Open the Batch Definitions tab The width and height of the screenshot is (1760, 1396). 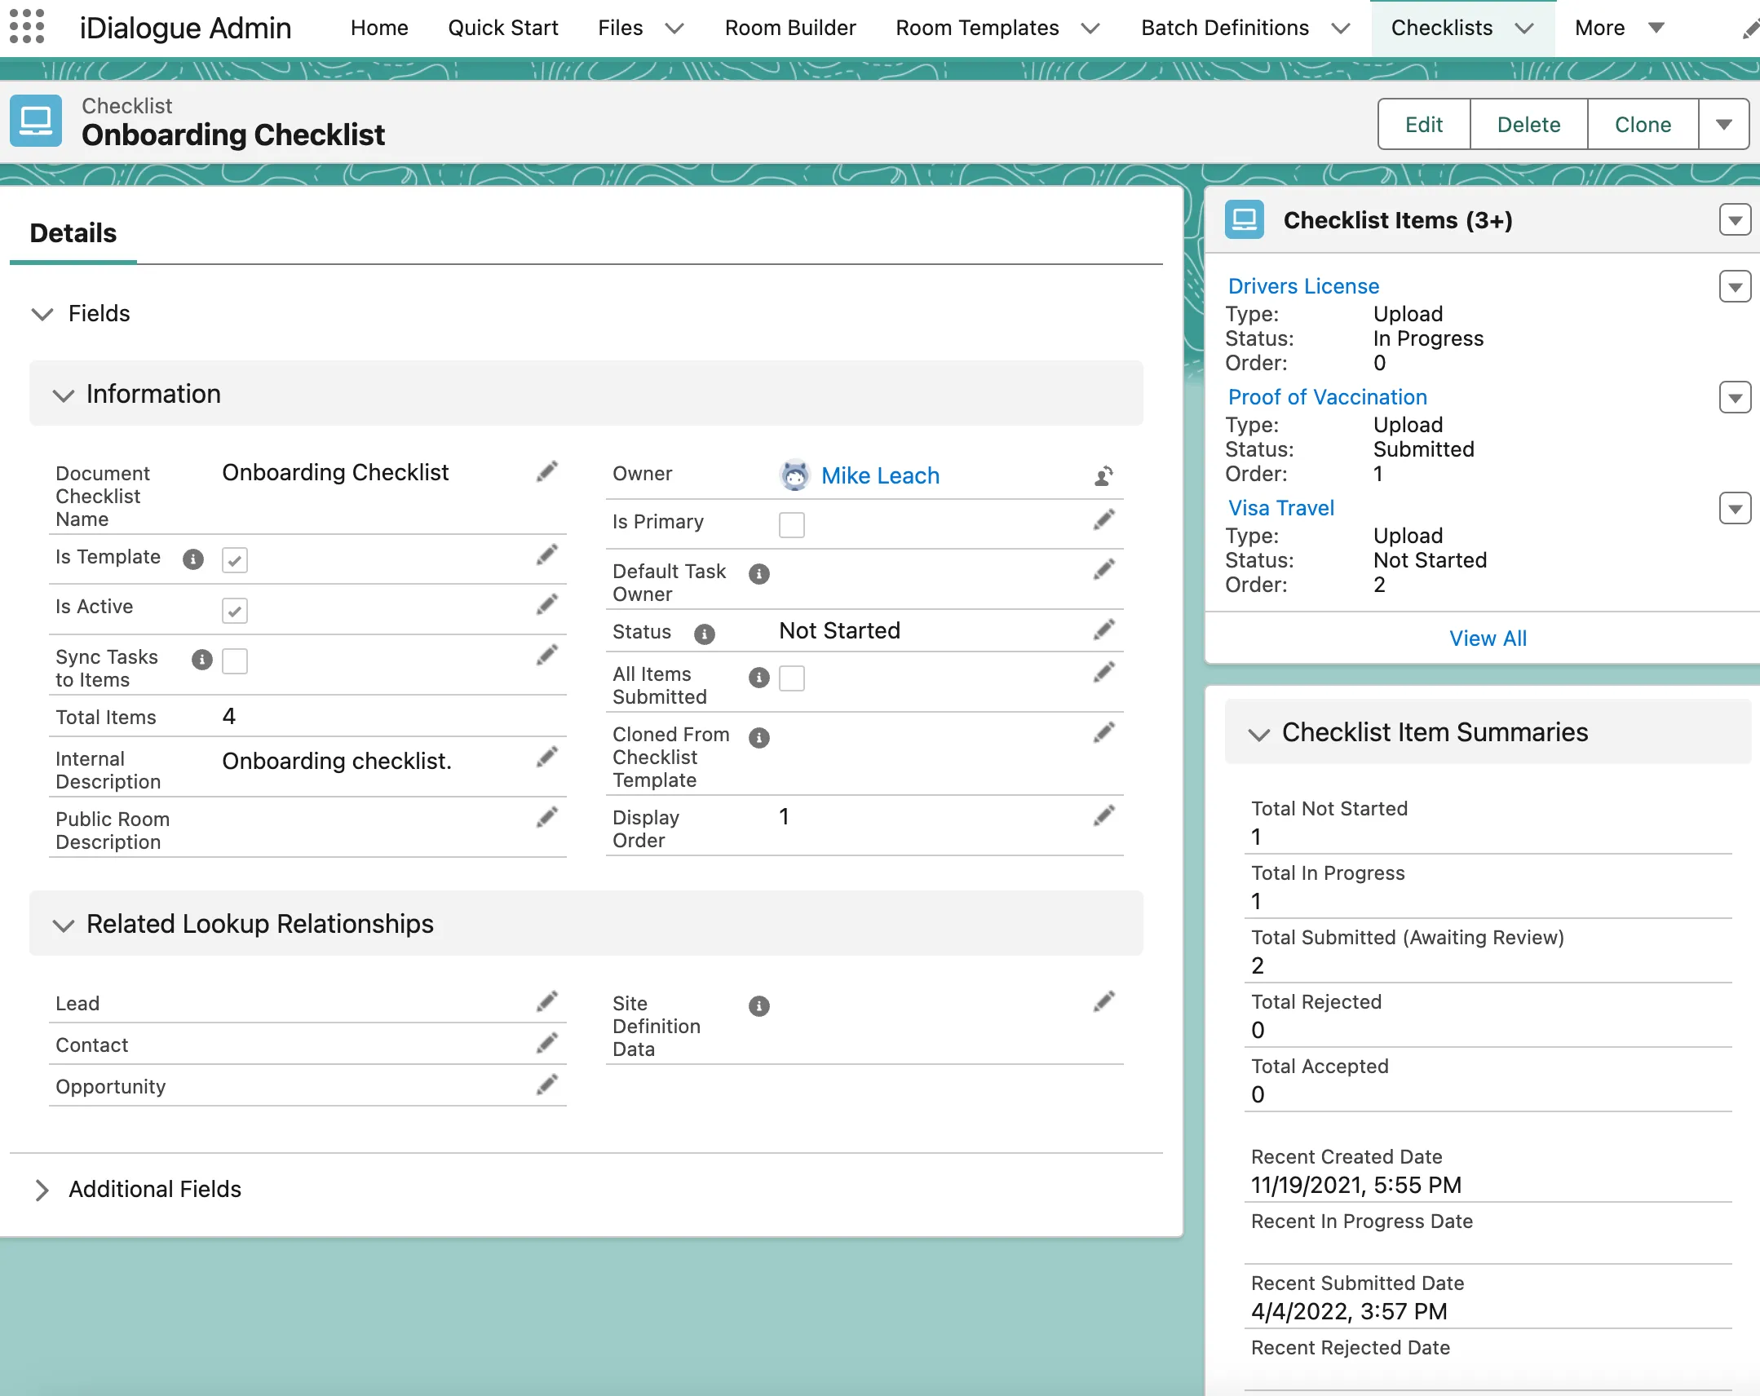(1225, 28)
